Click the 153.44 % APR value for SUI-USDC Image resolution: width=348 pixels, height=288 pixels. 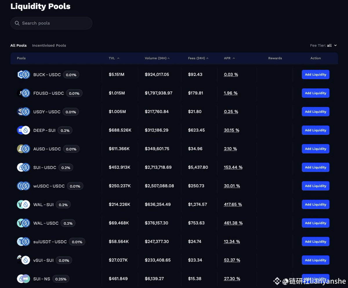click(233, 167)
